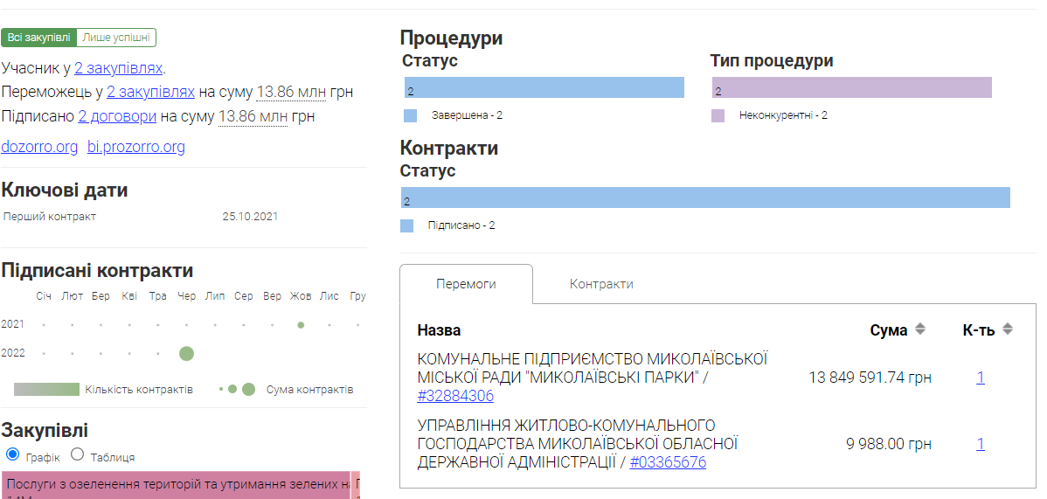This screenshot has width=1047, height=499.
Task: Open the bi.prozorro.org link
Action: click(136, 147)
